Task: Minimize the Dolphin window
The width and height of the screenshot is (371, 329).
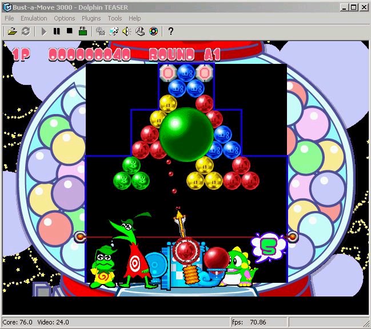Action: (x=344, y=7)
